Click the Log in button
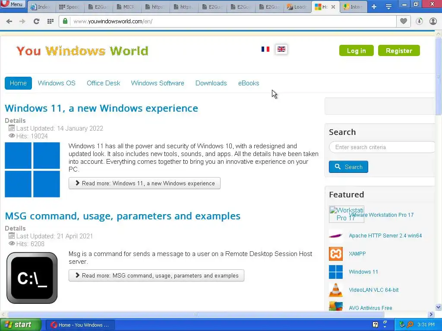Screen dimensions: 442x331 point(356,51)
